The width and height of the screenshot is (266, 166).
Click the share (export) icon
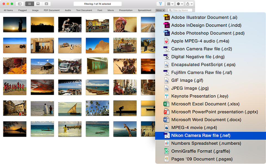[188, 4]
